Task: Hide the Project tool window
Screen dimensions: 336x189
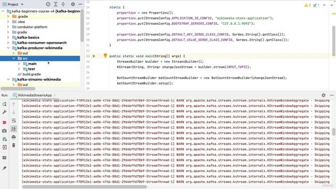Action: (80, 4)
